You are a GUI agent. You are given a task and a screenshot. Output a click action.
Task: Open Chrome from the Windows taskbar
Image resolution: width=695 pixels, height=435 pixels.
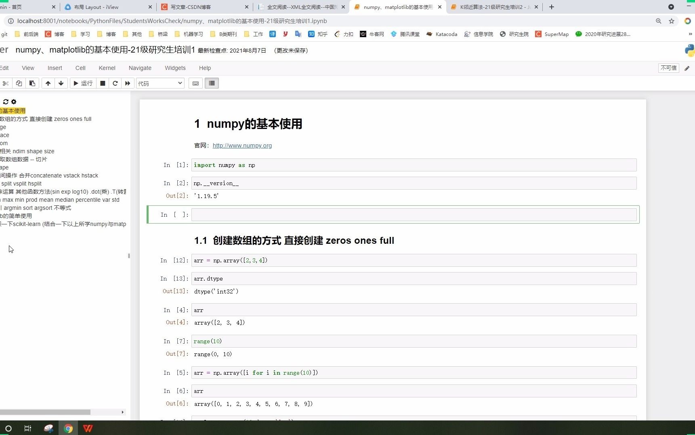(68, 429)
